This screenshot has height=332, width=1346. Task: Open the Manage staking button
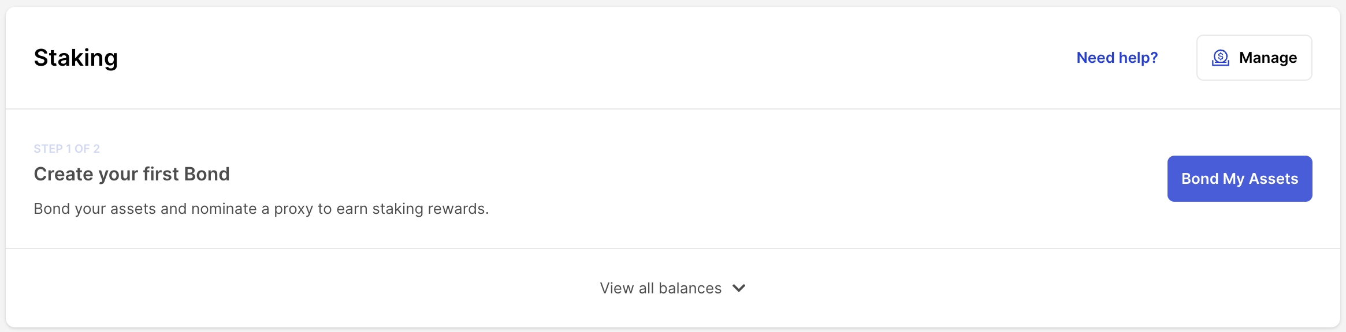(x=1254, y=58)
